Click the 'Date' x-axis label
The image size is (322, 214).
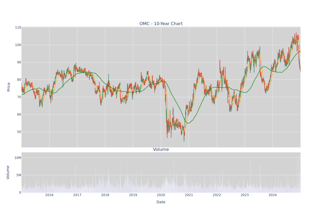[161, 202]
